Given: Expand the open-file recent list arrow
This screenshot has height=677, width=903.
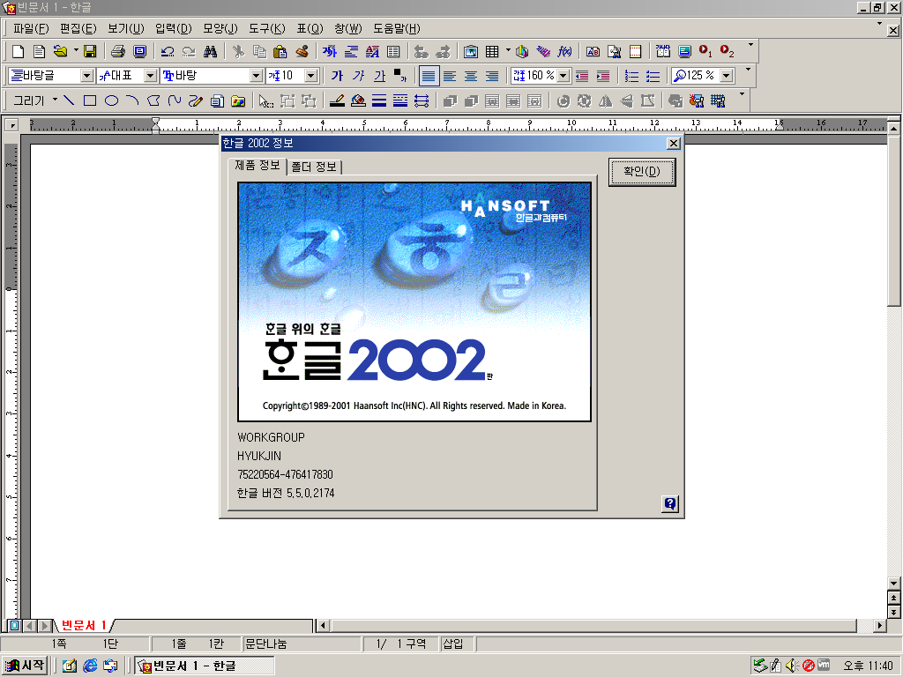Looking at the screenshot, I should click(x=76, y=52).
